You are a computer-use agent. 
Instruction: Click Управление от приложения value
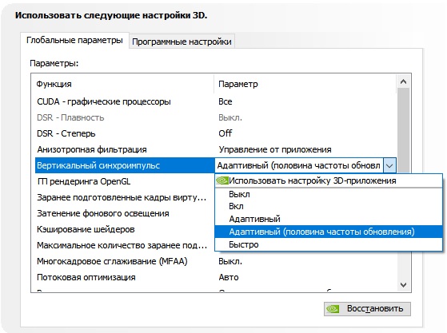275,149
